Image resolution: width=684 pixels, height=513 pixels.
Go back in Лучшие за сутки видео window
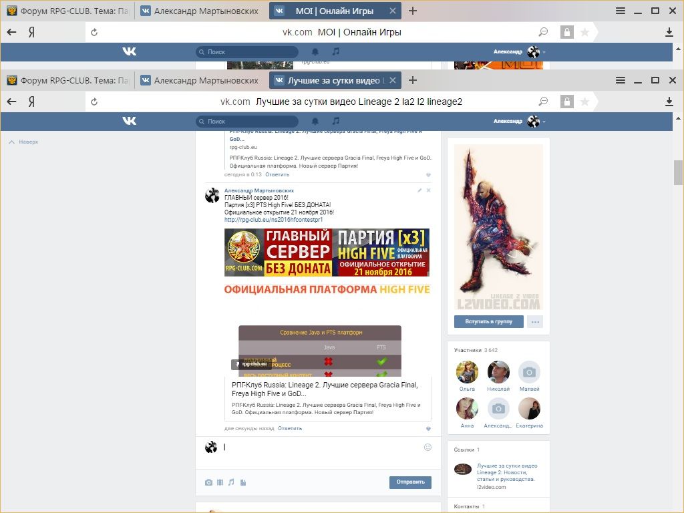tap(12, 102)
